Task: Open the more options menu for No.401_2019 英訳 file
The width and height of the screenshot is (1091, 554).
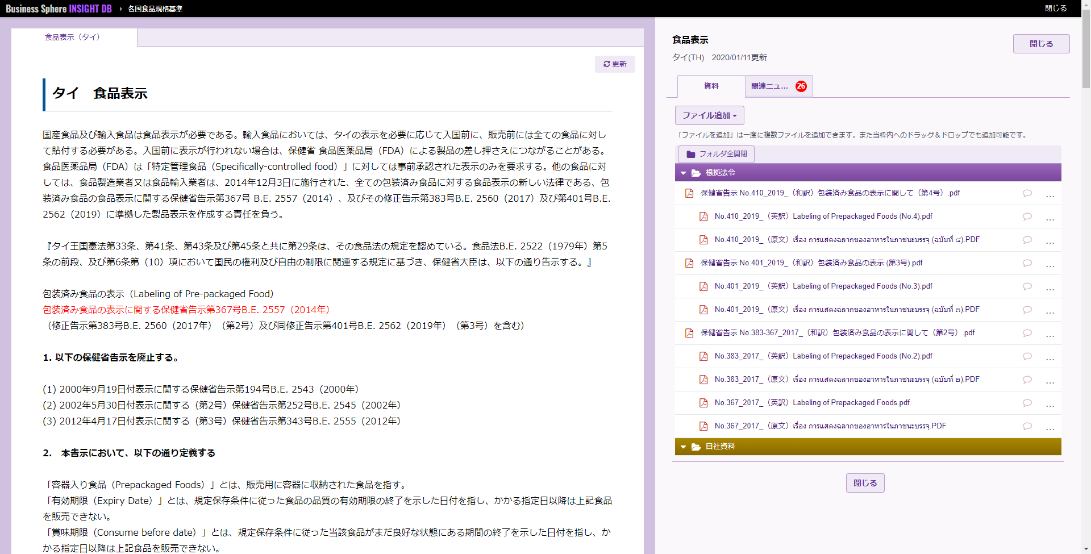Action: 1050,288
